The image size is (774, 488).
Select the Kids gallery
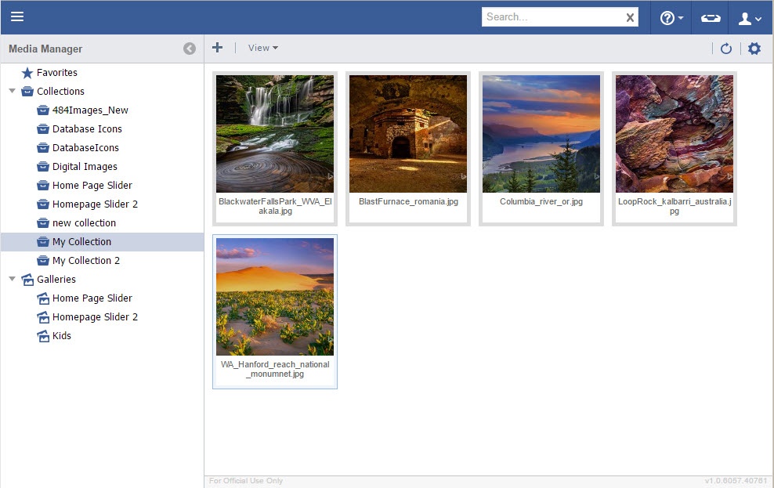[x=61, y=335]
